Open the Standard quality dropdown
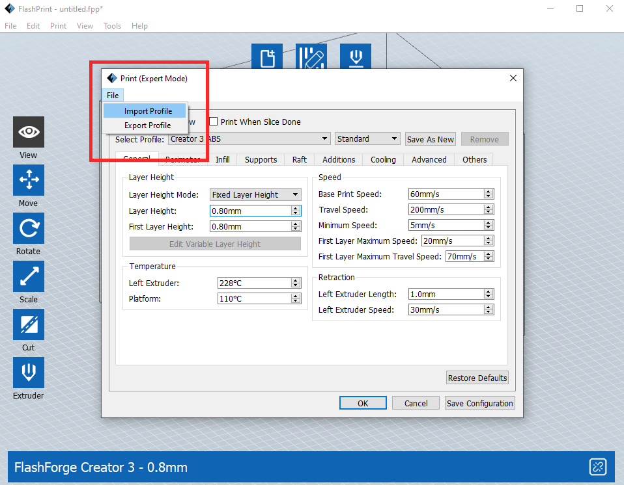This screenshot has height=485, width=624. pyautogui.click(x=367, y=139)
